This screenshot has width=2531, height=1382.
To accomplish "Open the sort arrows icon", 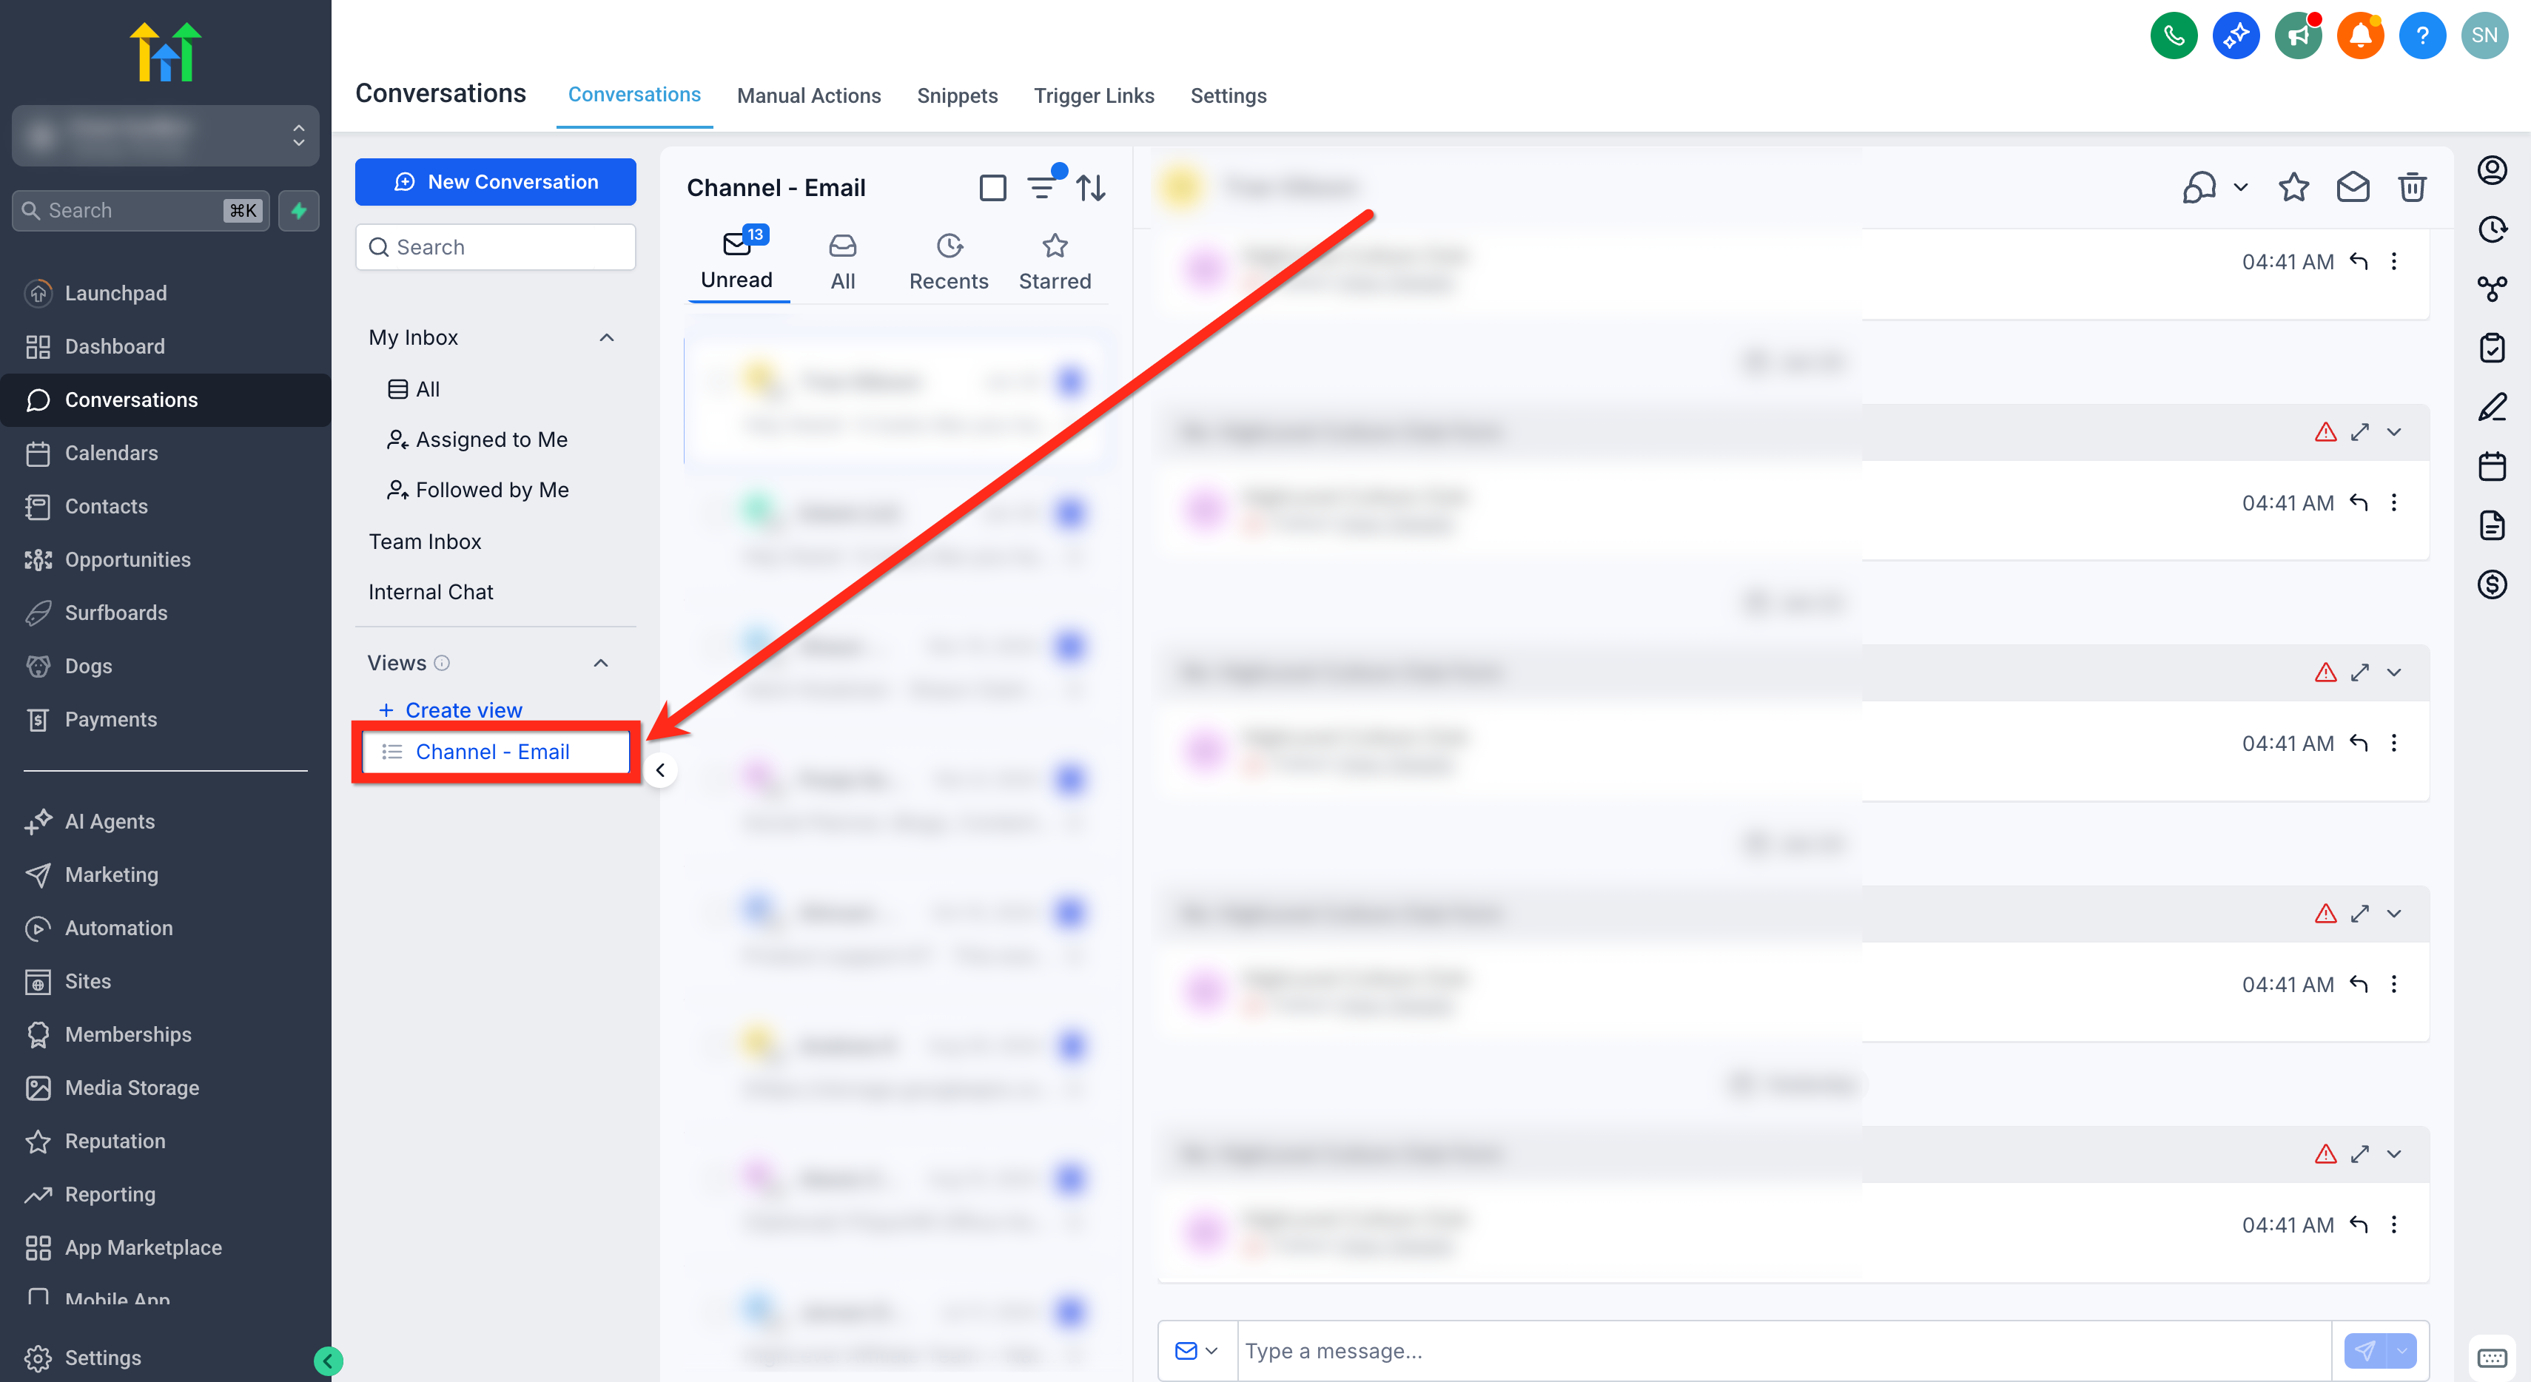I will pos(1091,186).
